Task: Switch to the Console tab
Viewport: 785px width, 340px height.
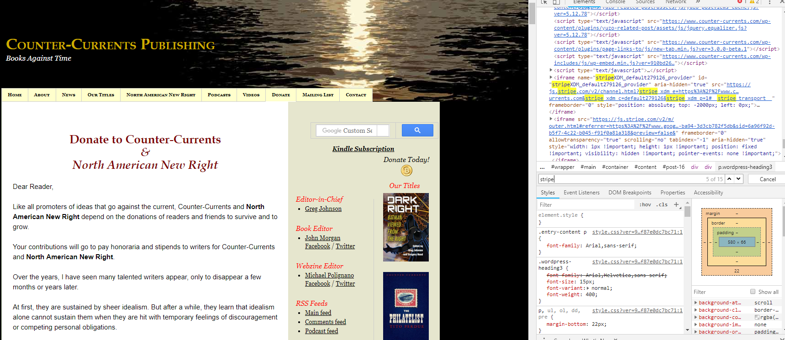Action: click(x=615, y=2)
